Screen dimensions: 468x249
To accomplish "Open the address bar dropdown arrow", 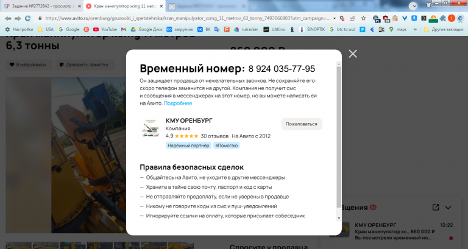I will tap(335, 18).
